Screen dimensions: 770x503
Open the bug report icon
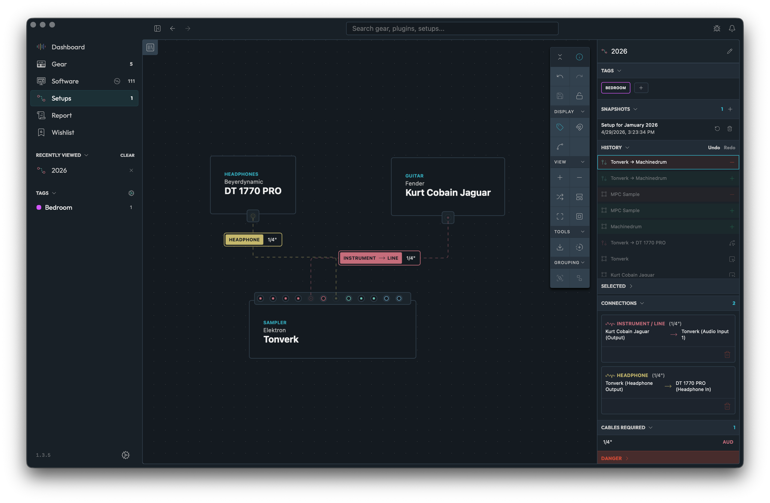point(717,29)
